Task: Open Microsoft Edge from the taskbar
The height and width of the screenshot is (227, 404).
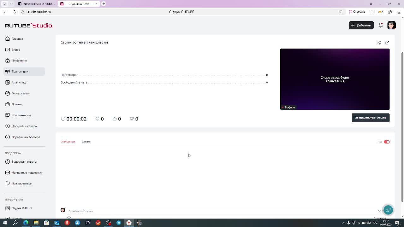Action: [x=26, y=223]
